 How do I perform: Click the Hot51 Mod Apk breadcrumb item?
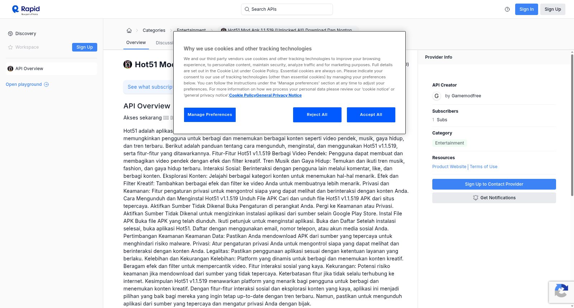point(288,30)
